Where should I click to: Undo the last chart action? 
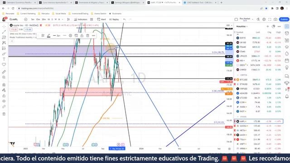click(x=124, y=19)
